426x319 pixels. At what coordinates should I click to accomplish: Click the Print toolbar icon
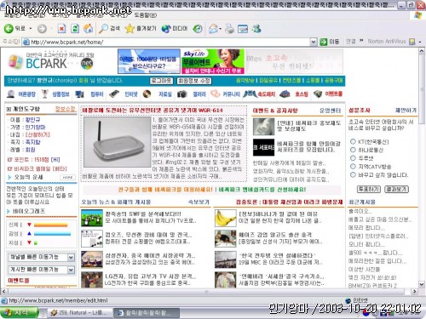(x=229, y=29)
